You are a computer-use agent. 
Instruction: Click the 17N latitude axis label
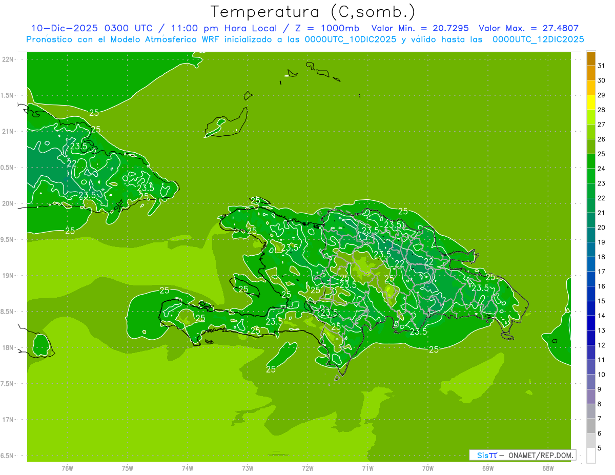click(9, 420)
